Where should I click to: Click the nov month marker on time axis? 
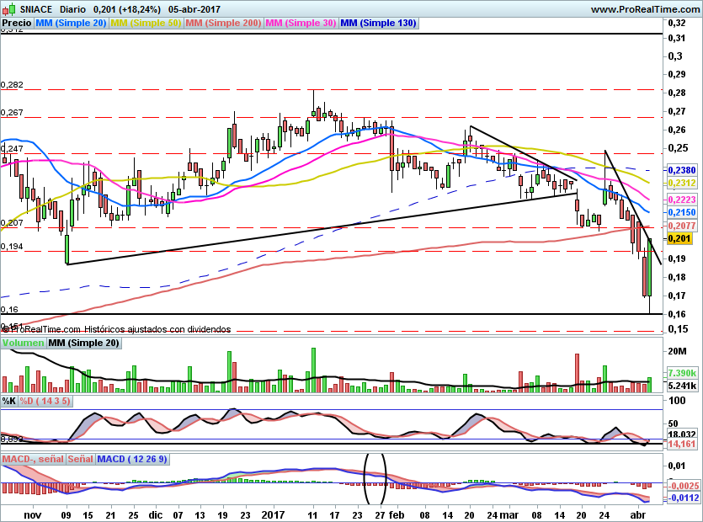32,514
